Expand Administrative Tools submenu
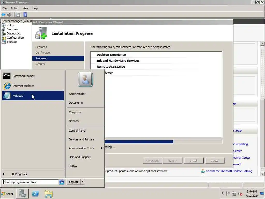 coord(85,148)
